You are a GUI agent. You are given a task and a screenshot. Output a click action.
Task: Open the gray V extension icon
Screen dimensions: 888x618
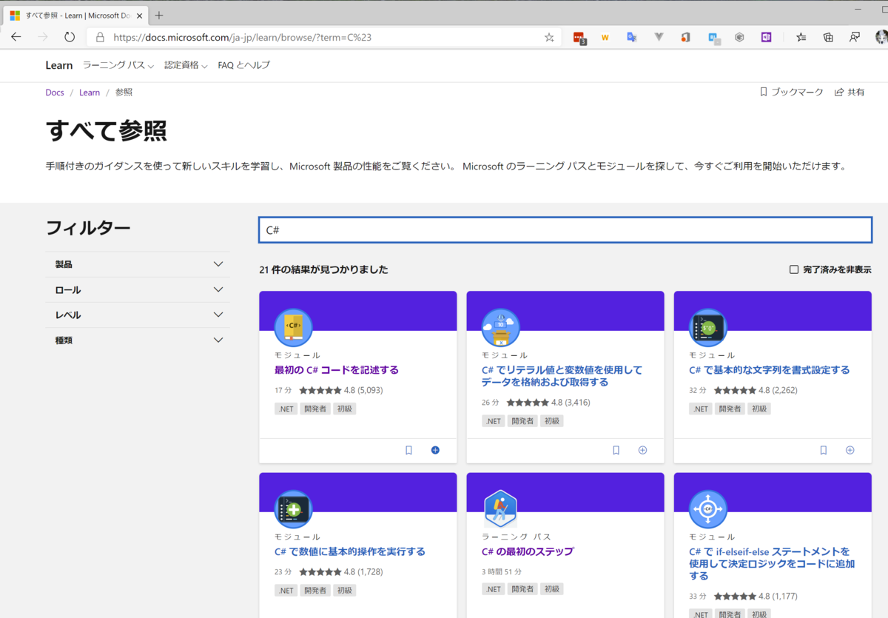click(659, 37)
